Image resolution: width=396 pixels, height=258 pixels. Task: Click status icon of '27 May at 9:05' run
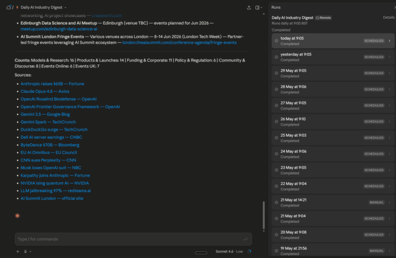click(276, 105)
